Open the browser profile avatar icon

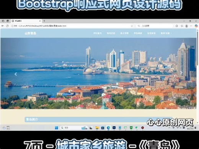point(186,26)
